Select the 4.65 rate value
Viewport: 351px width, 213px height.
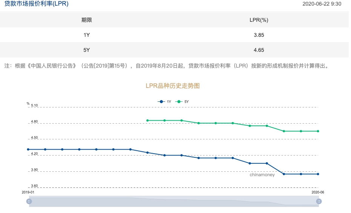[x=259, y=50]
